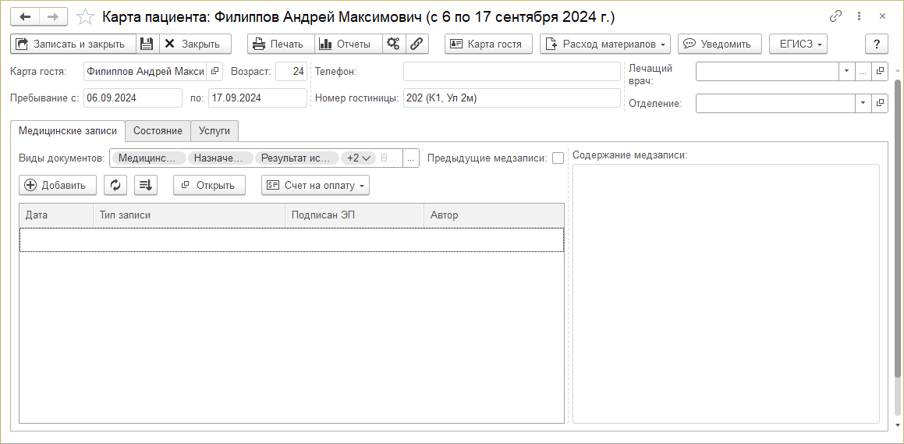The image size is (904, 444).
Task: Click into the Телефон field
Action: tap(512, 72)
